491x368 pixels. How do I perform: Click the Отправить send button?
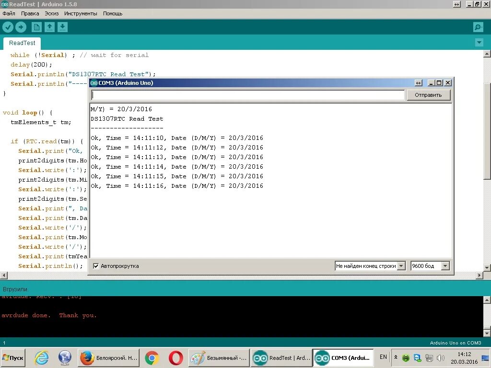(x=428, y=95)
